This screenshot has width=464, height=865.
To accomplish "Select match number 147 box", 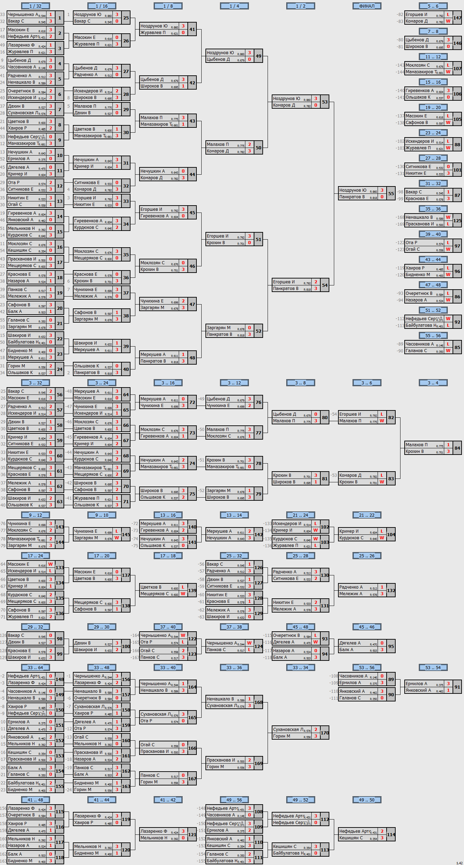I will click(x=457, y=18).
